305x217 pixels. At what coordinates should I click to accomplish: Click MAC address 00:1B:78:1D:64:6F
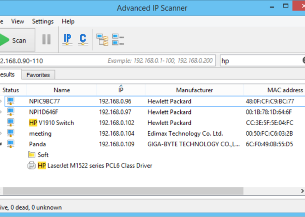[x=269, y=112]
